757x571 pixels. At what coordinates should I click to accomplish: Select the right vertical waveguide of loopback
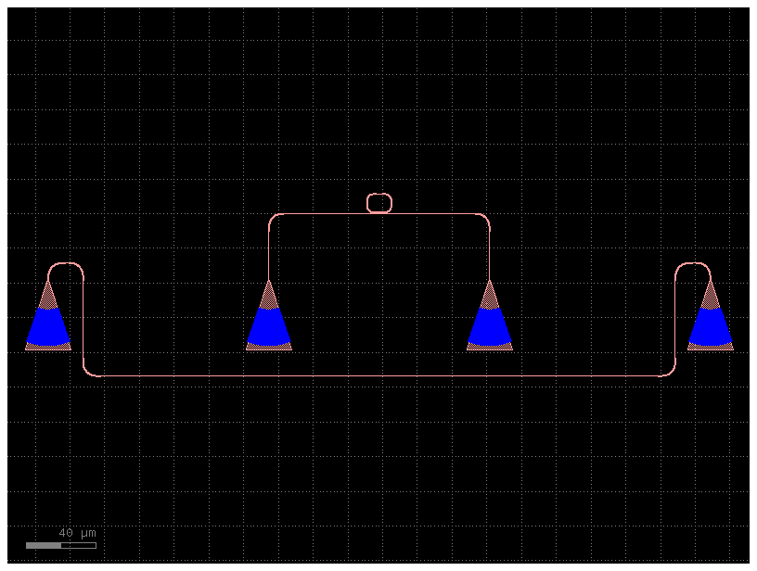[675, 315]
